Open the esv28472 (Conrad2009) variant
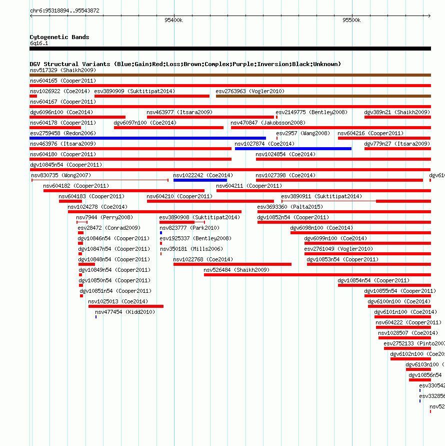445x446 pixels. [109, 228]
